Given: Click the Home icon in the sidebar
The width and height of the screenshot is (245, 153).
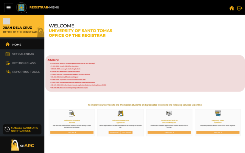Looking at the screenshot, I should (x=8, y=44).
